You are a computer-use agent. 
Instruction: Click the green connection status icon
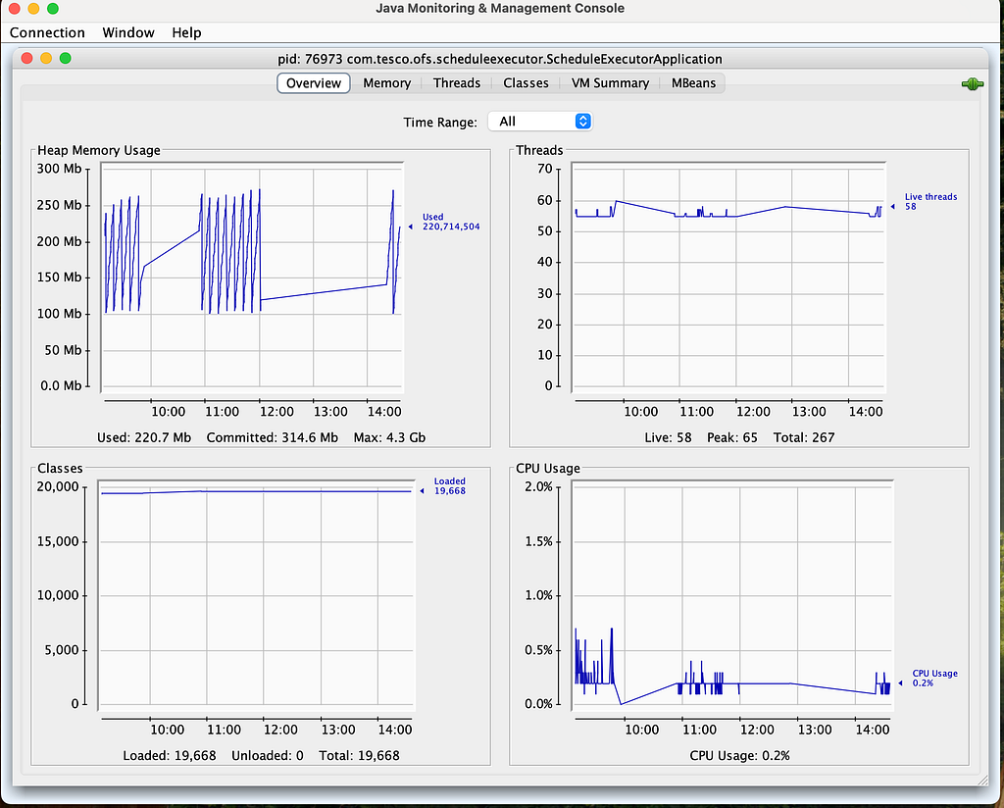972,84
